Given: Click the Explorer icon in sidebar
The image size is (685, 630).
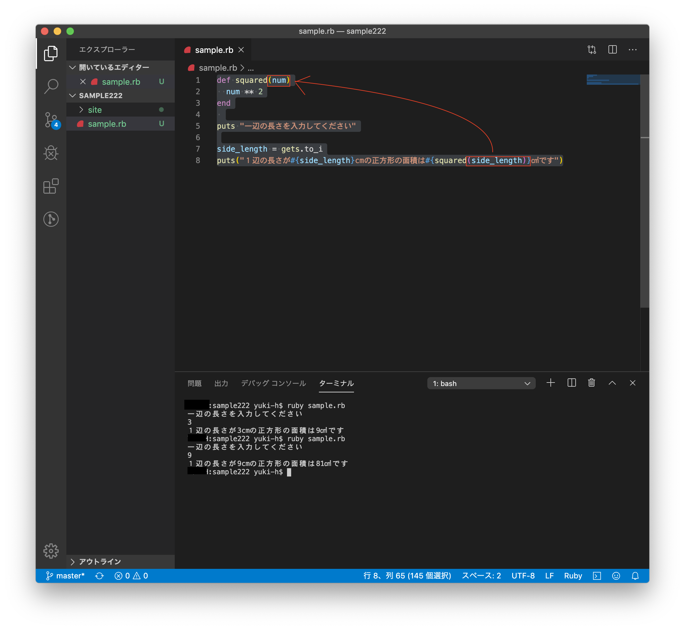Looking at the screenshot, I should coord(51,53).
